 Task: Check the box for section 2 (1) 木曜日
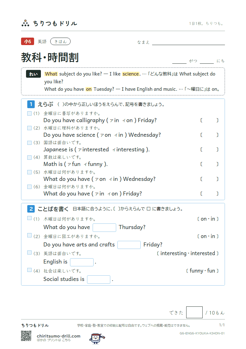coord(29,218)
